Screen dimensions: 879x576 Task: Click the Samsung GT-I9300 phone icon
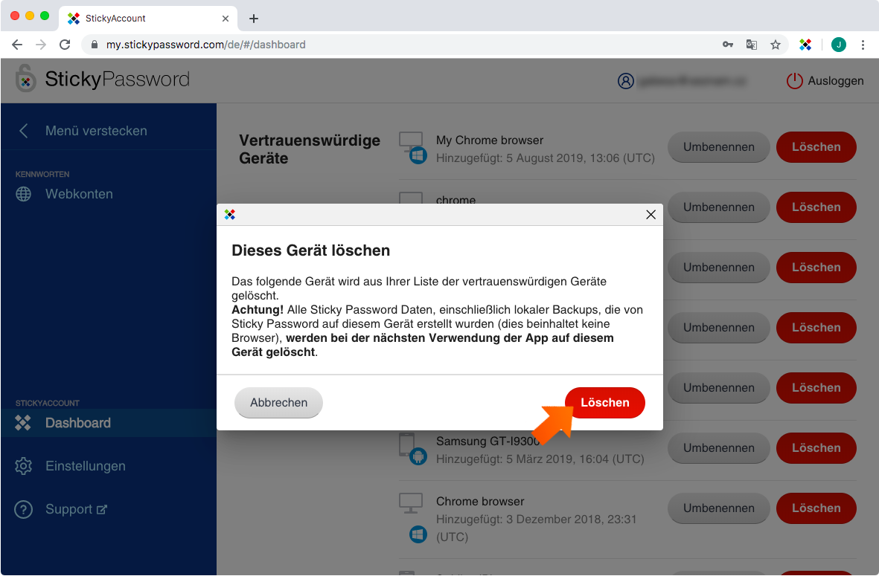[x=407, y=444]
